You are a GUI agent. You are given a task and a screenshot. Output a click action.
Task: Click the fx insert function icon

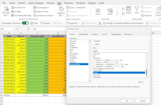point(29,29)
